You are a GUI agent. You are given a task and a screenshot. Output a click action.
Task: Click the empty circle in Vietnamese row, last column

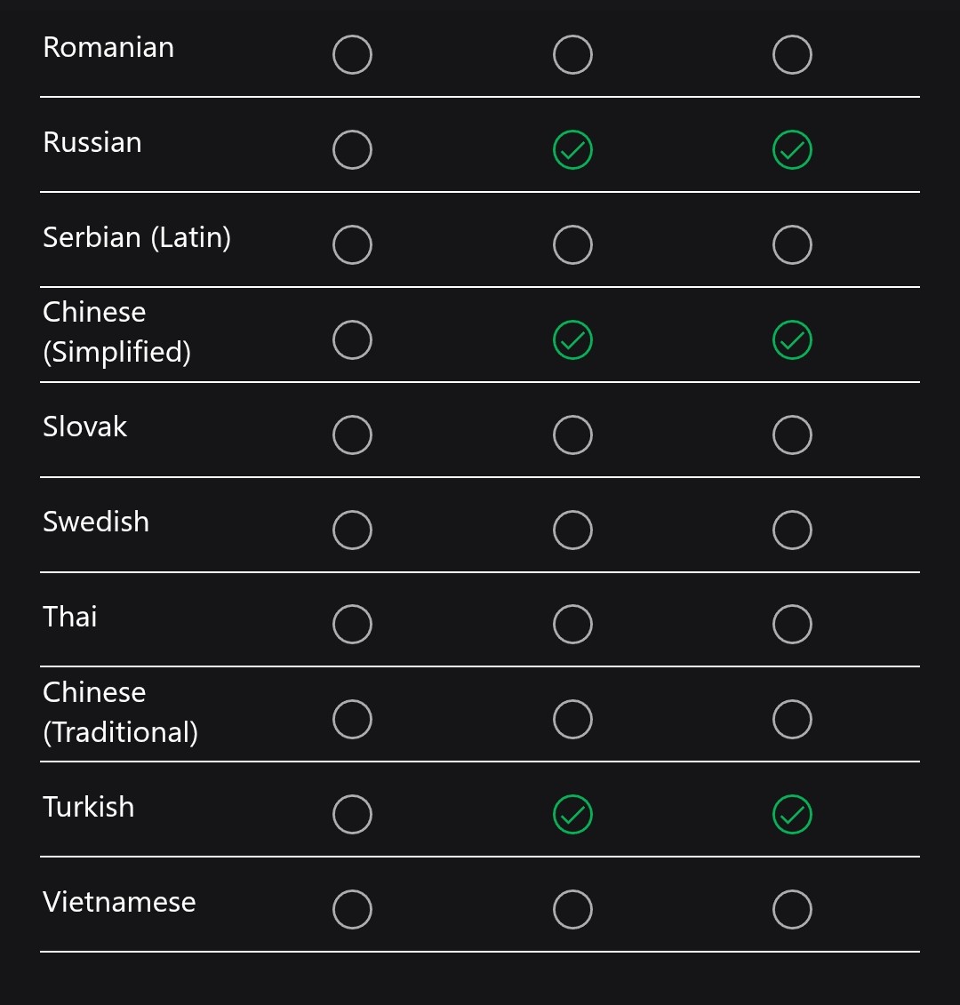[792, 909]
